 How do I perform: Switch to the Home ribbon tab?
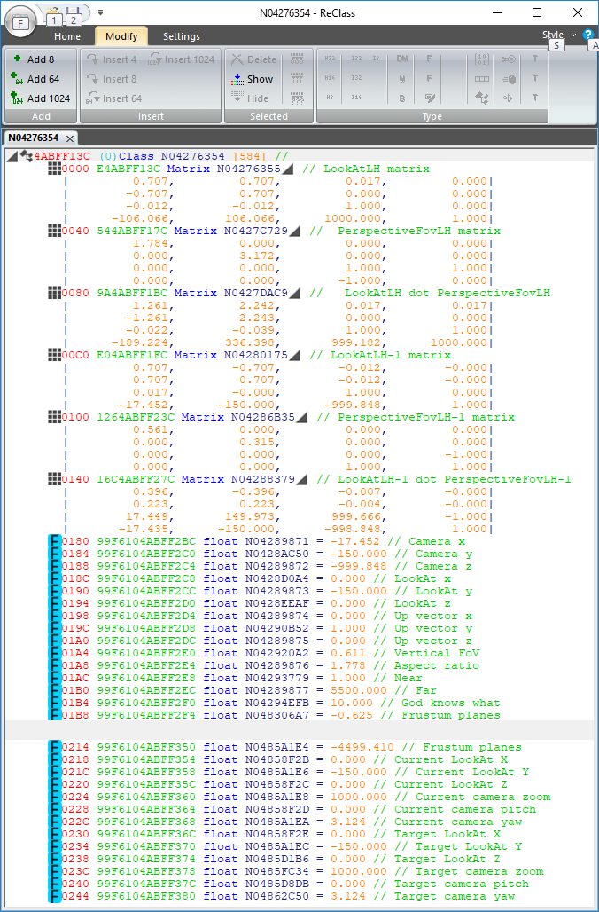point(67,36)
